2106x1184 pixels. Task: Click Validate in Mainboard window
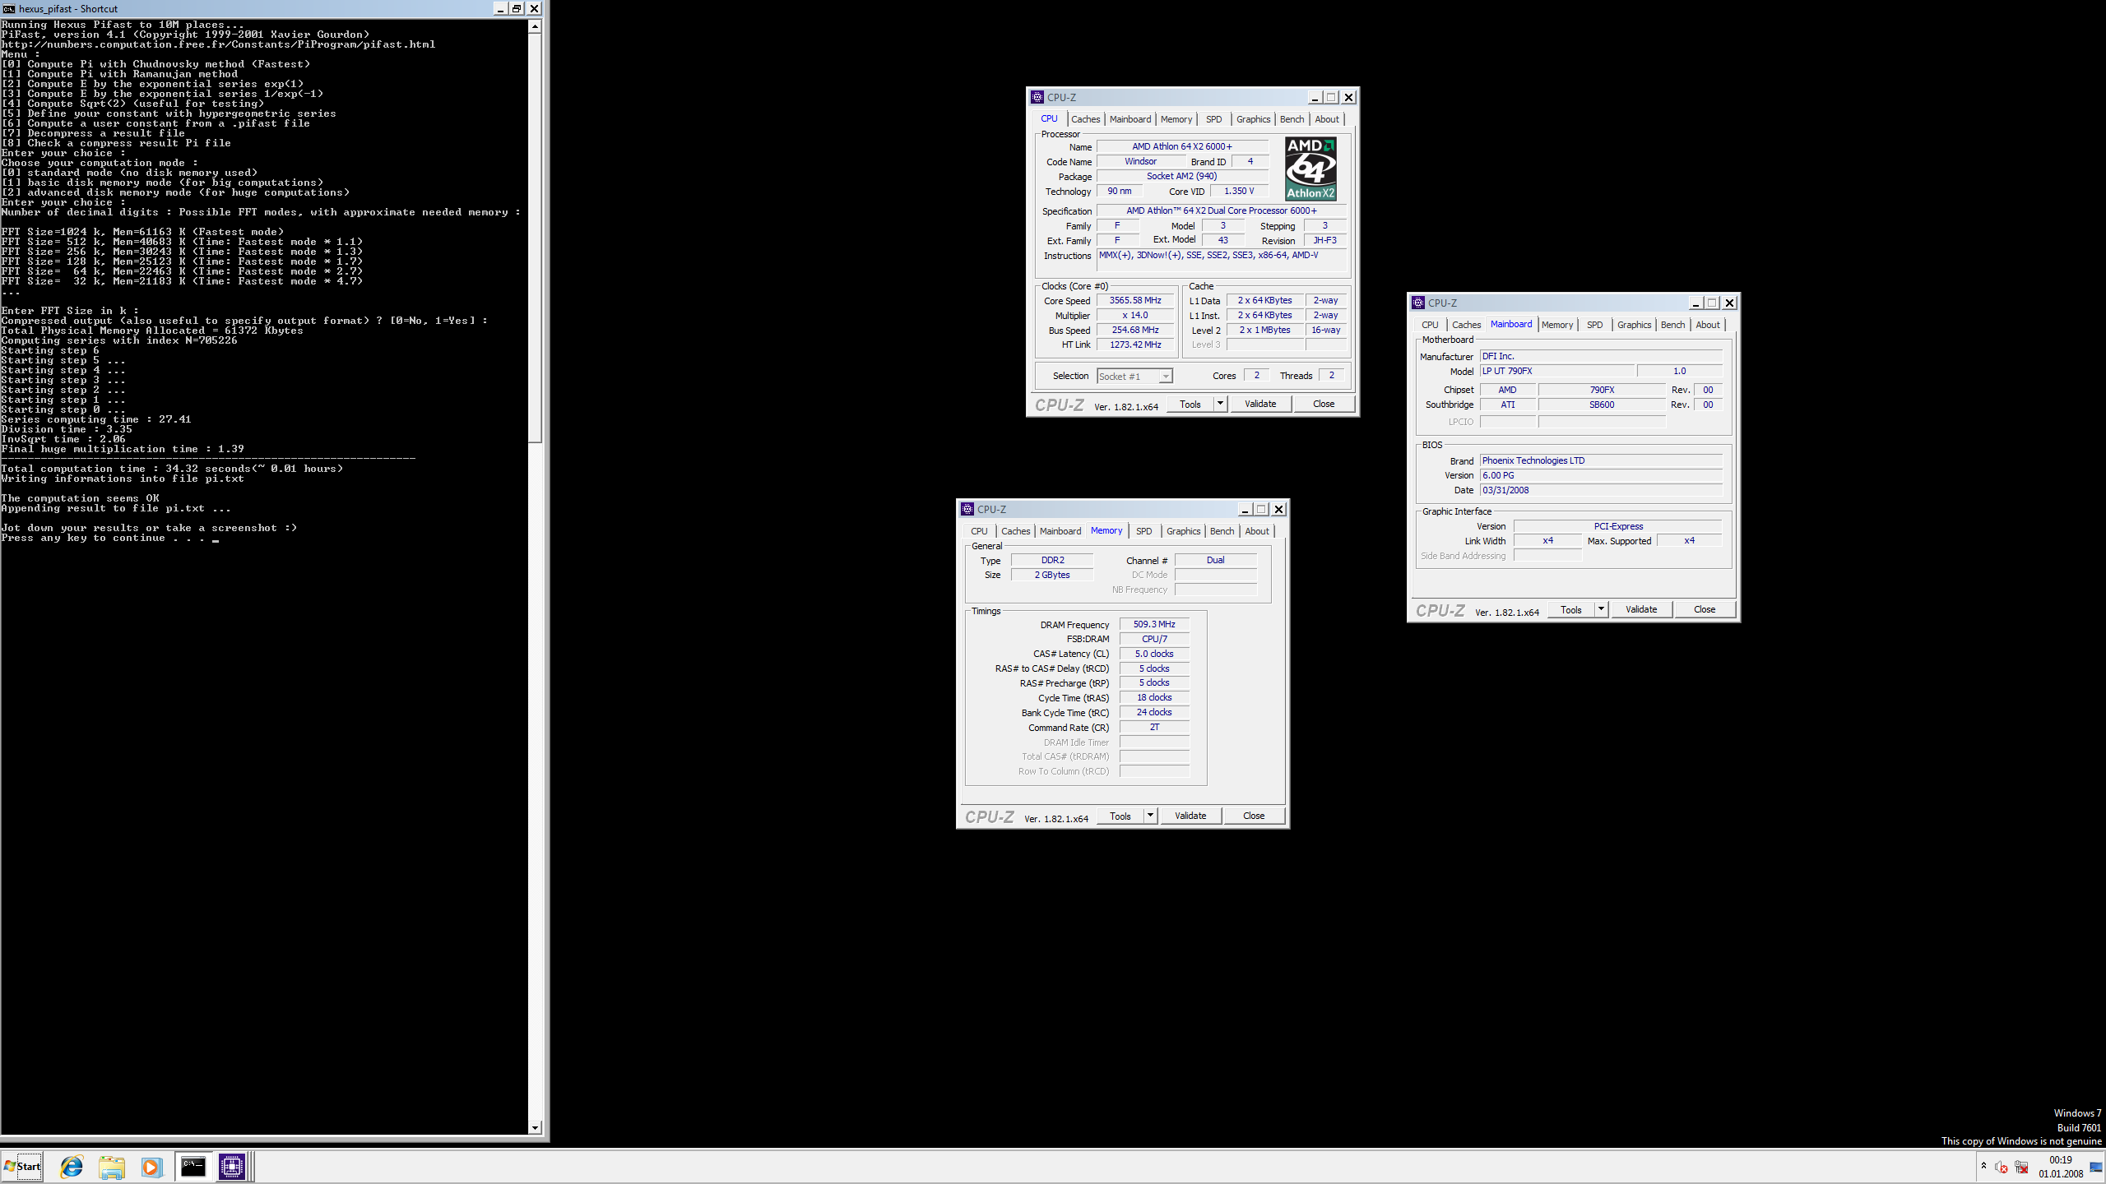[x=1641, y=609]
